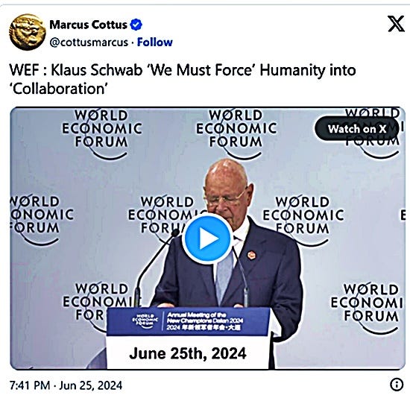Click the podium's Annual Meeting banner text
Screen dimensions: 410x398
pyautogui.click(x=205, y=321)
